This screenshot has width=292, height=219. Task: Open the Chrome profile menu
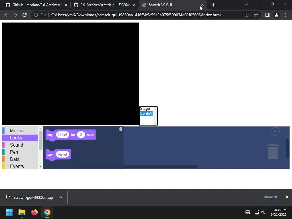pyautogui.click(x=277, y=15)
